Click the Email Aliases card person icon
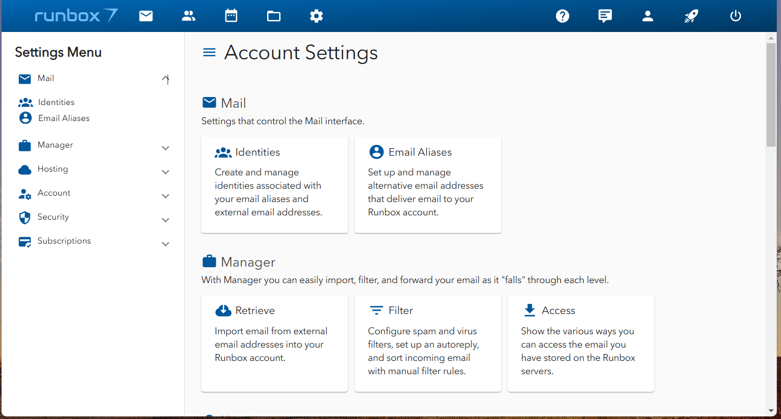The image size is (781, 419). click(x=376, y=152)
